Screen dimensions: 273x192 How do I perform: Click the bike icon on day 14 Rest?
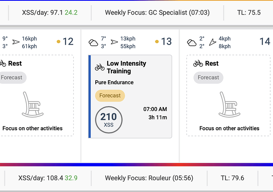(x=198, y=63)
